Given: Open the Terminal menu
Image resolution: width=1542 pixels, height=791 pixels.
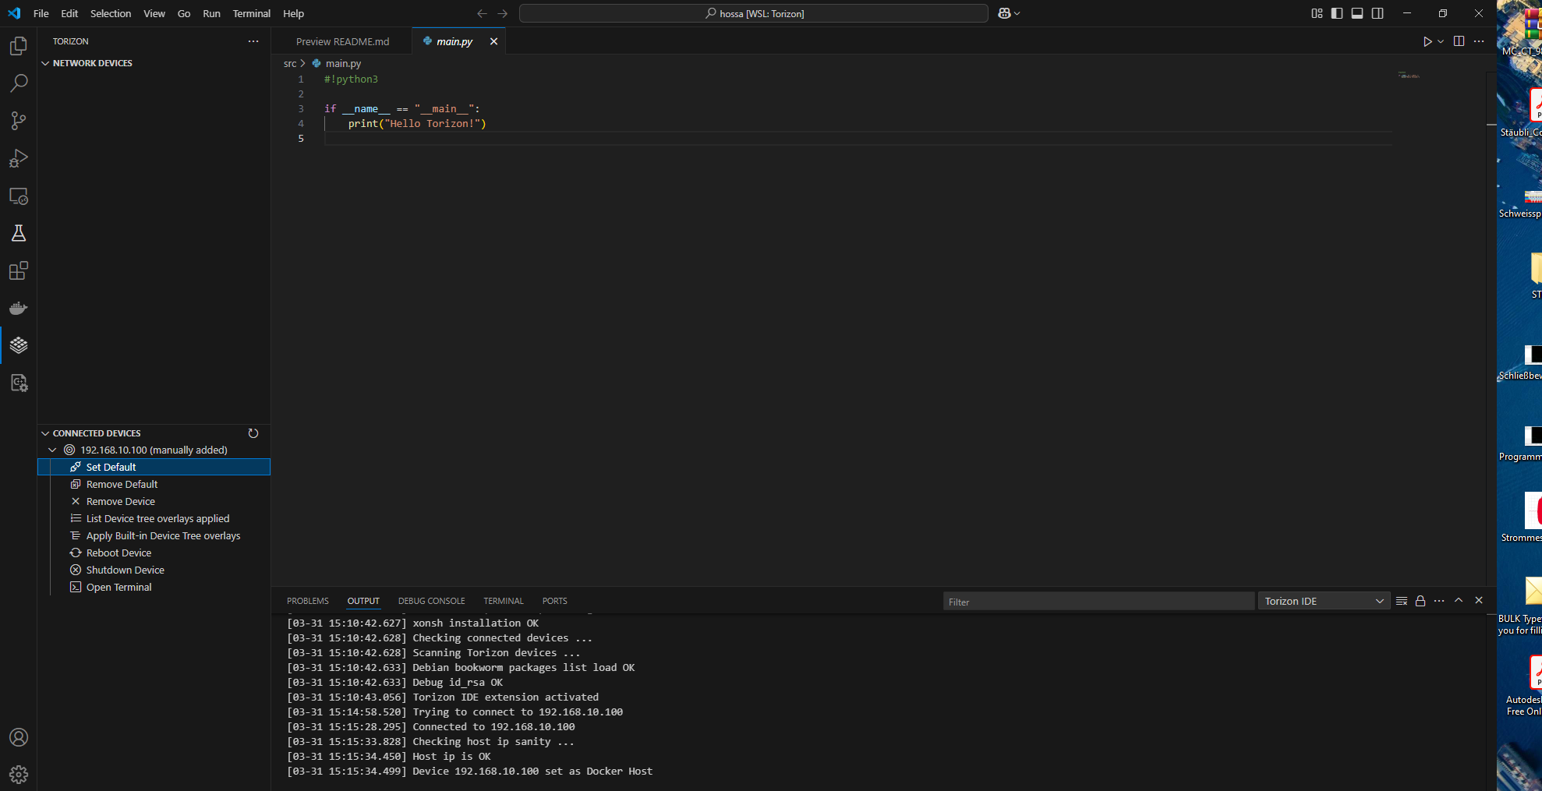Looking at the screenshot, I should tap(252, 13).
